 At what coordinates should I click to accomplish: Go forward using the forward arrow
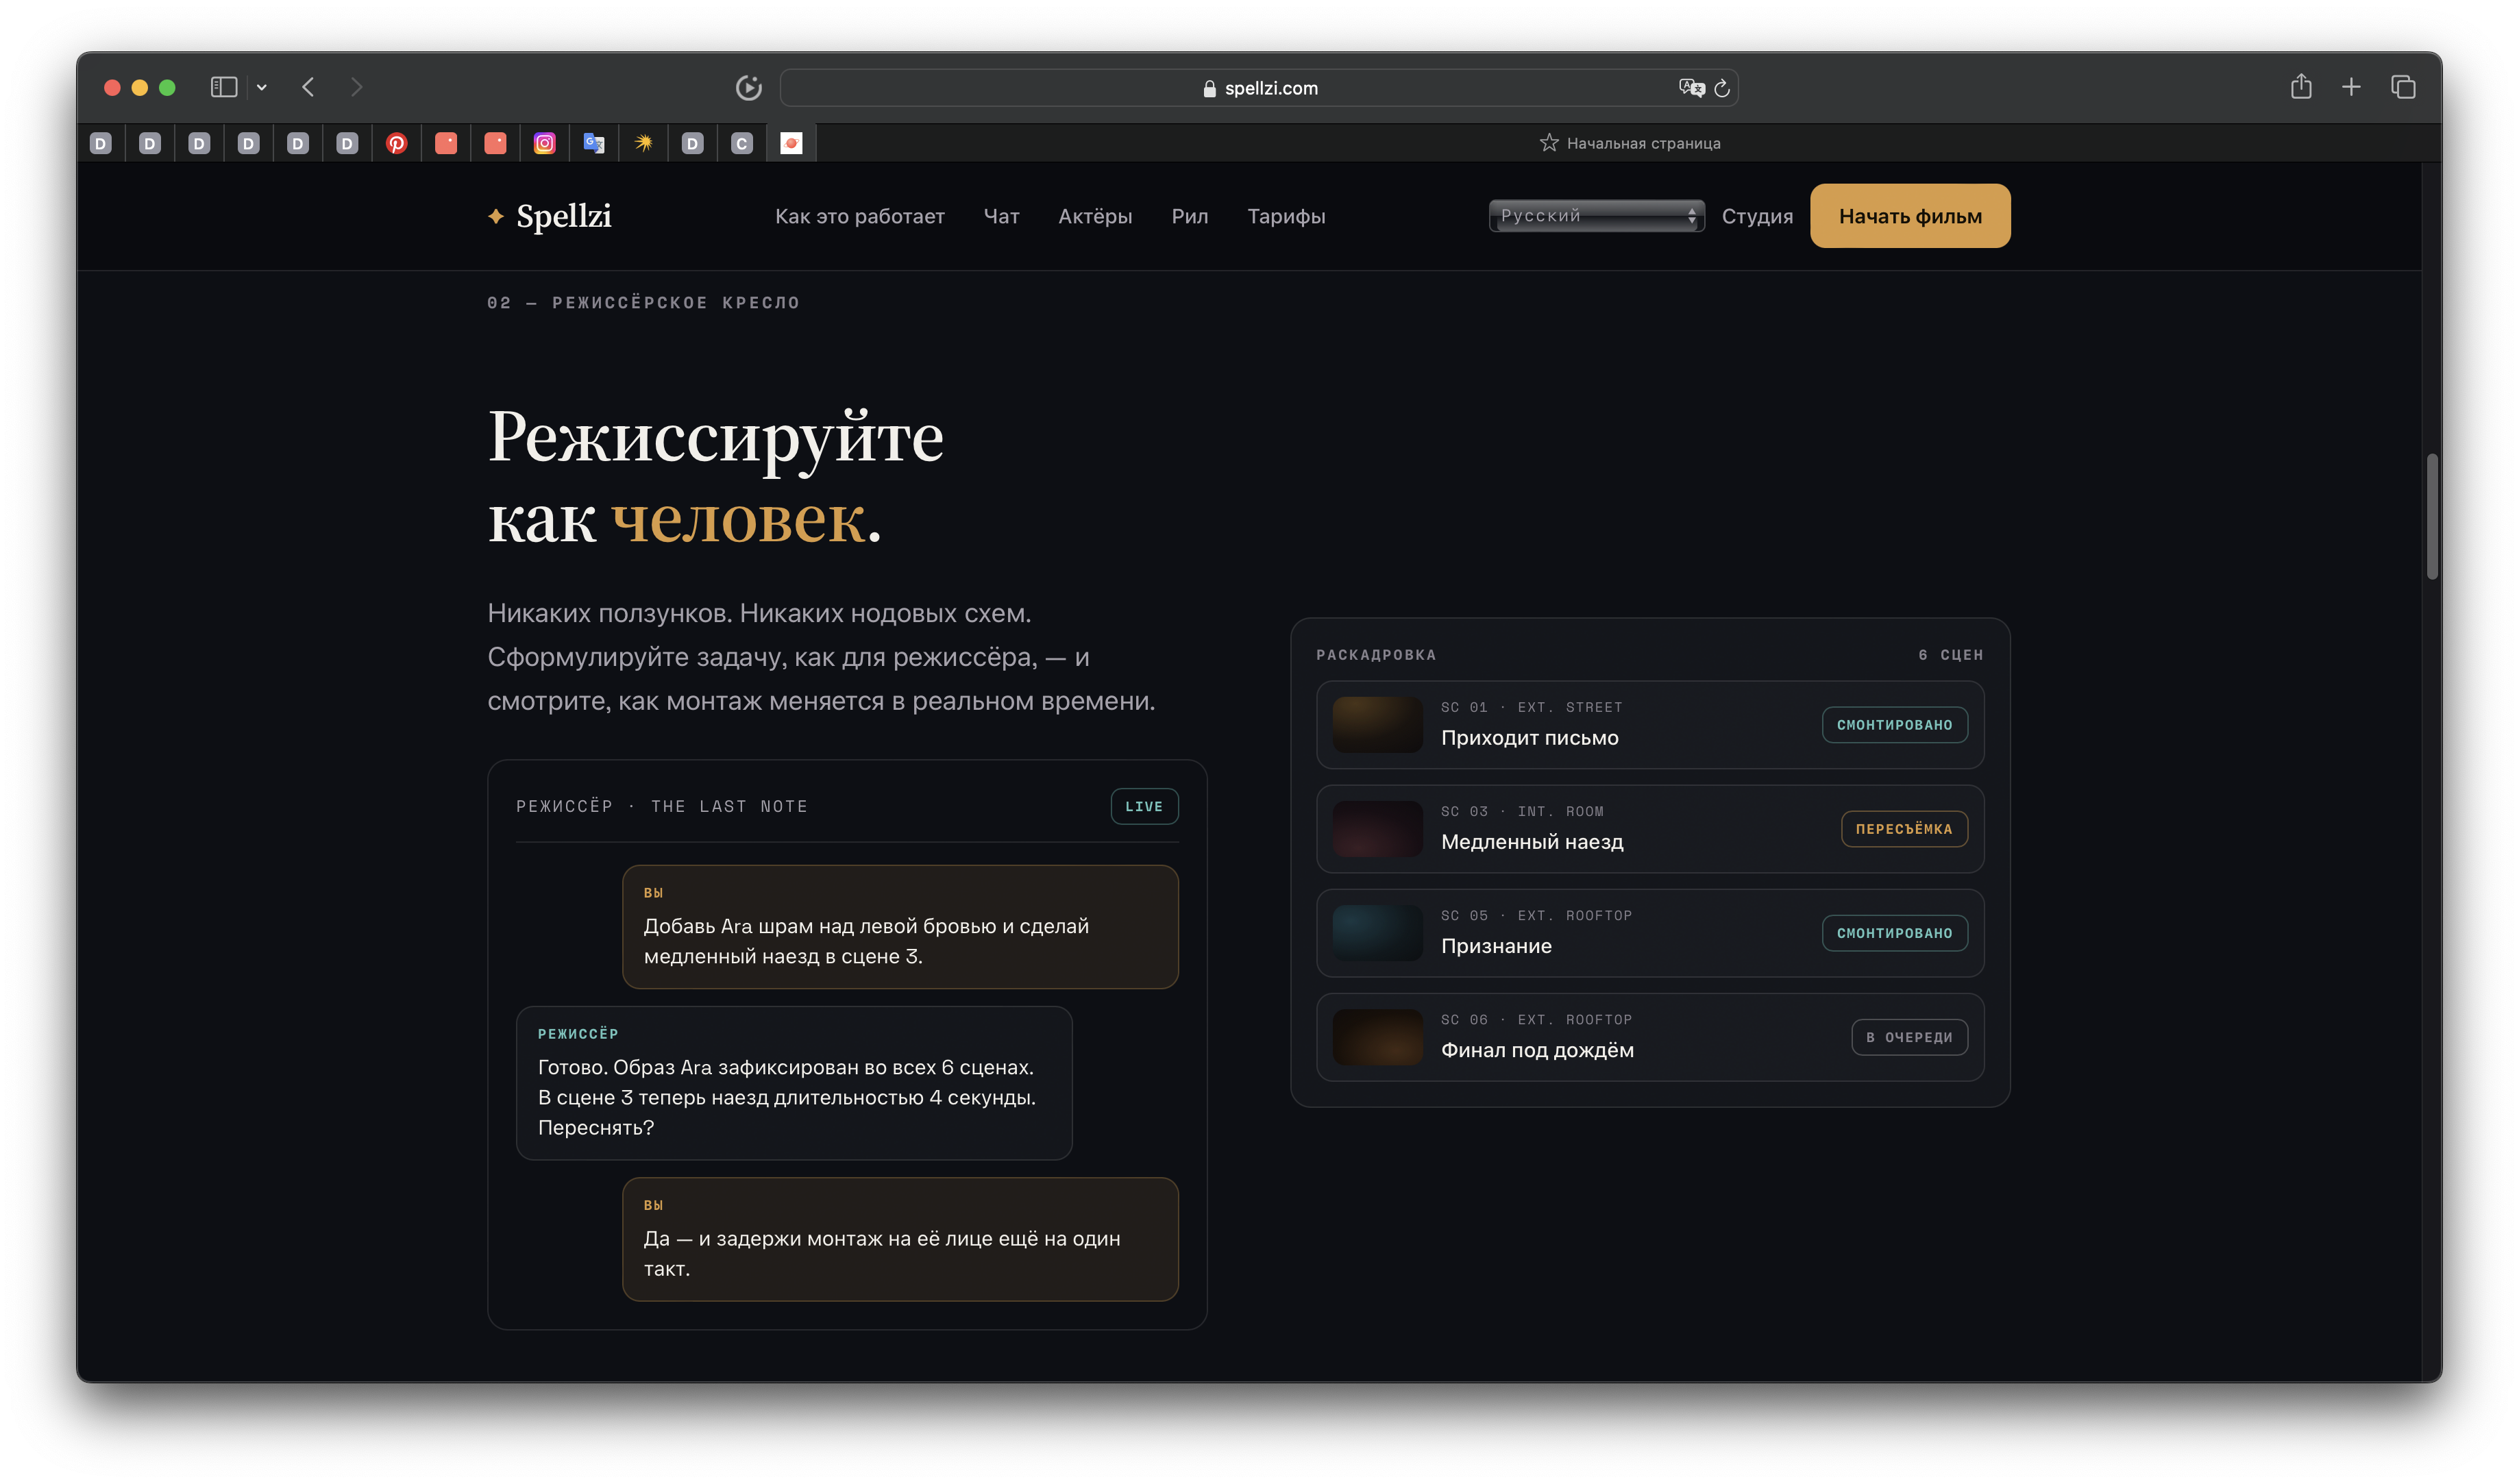[x=357, y=88]
